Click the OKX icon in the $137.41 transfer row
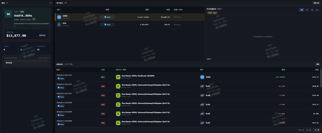 pyautogui.click(x=118, y=123)
